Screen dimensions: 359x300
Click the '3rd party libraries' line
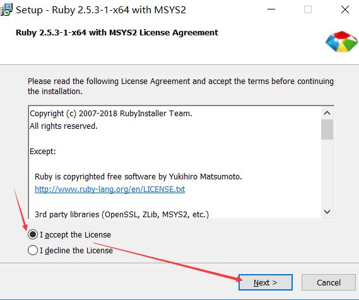(122, 214)
